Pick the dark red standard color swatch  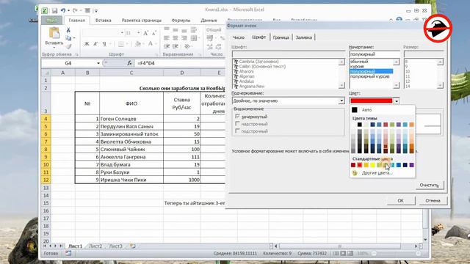[353, 165]
